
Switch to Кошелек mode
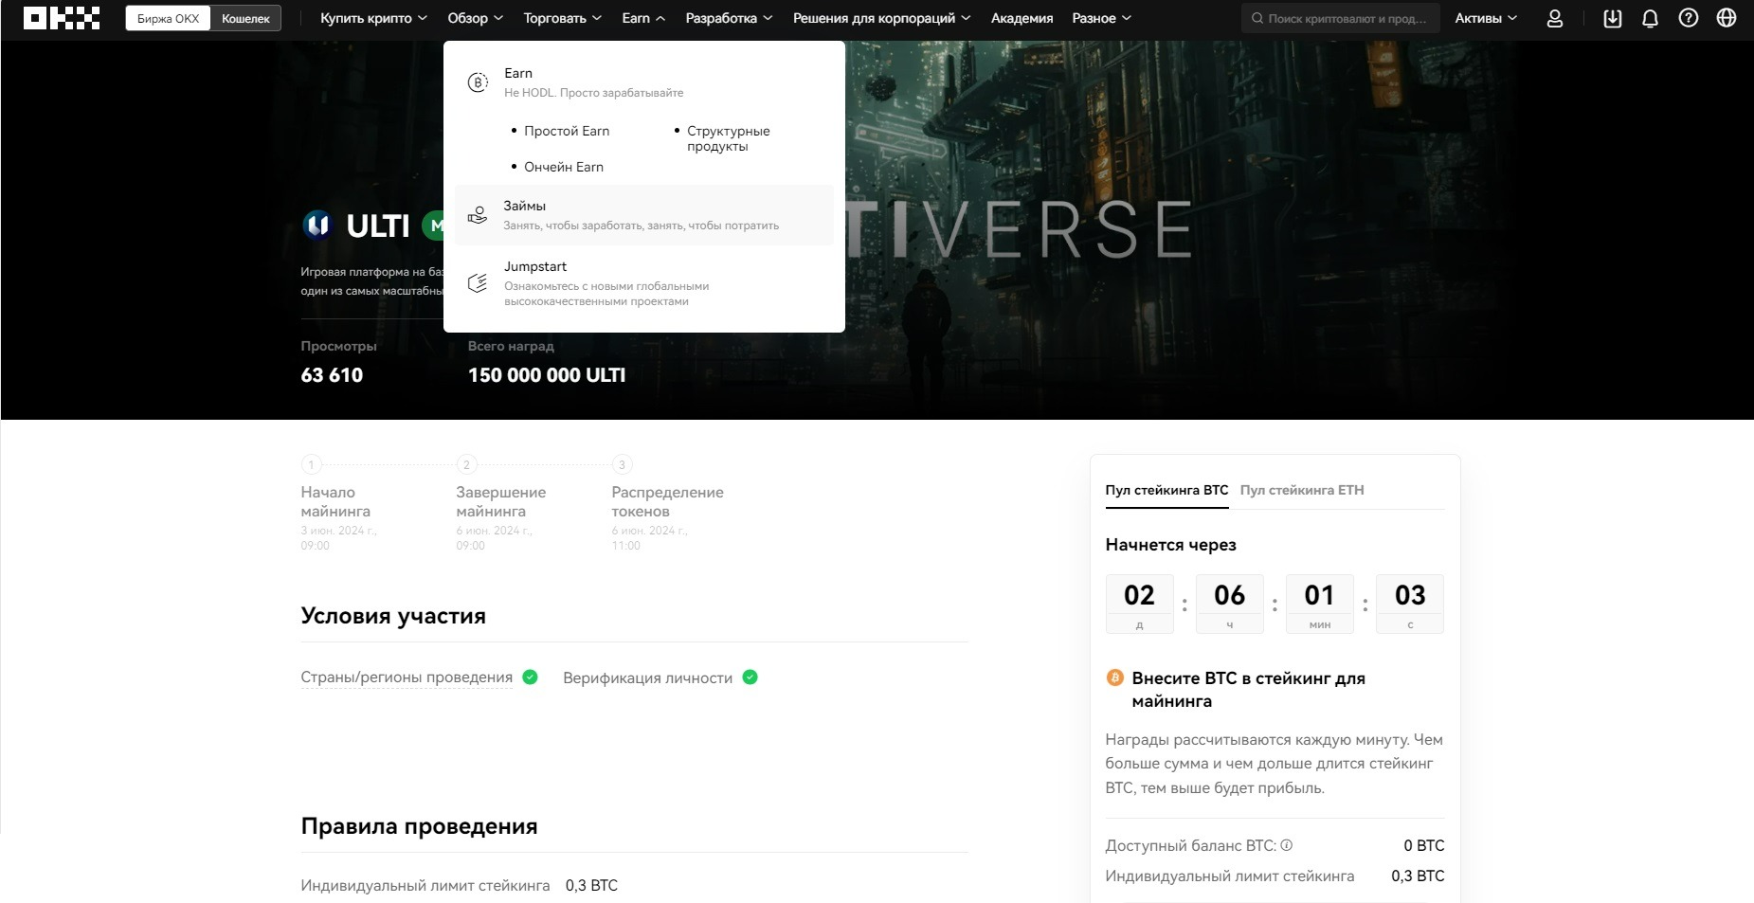click(x=245, y=18)
